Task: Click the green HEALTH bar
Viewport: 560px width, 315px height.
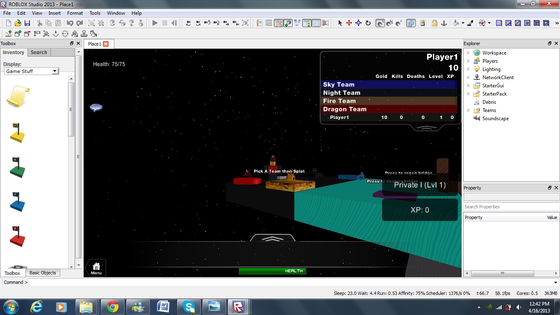Action: pos(273,271)
